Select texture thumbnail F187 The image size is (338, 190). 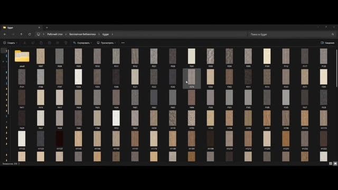(x=60, y=77)
